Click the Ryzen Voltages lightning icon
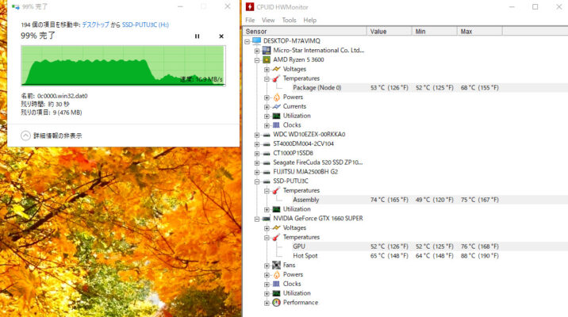Viewport: 568px width, 317px height. click(276, 69)
